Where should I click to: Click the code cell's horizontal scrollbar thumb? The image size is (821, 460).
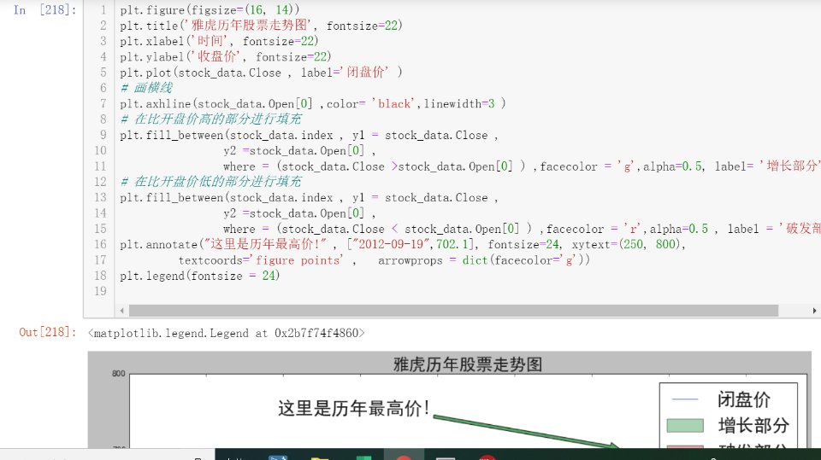[x=453, y=311]
